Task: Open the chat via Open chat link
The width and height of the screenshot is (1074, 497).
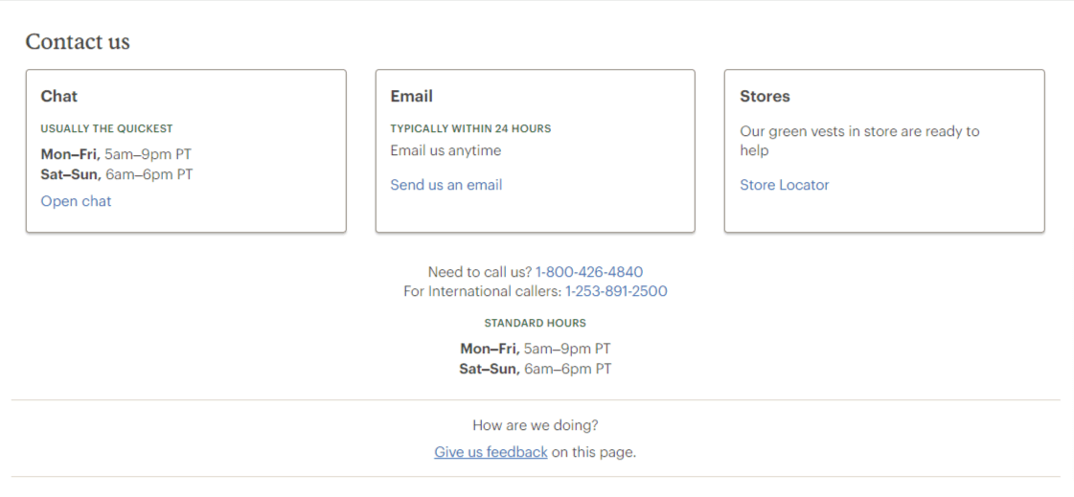Action: [76, 201]
